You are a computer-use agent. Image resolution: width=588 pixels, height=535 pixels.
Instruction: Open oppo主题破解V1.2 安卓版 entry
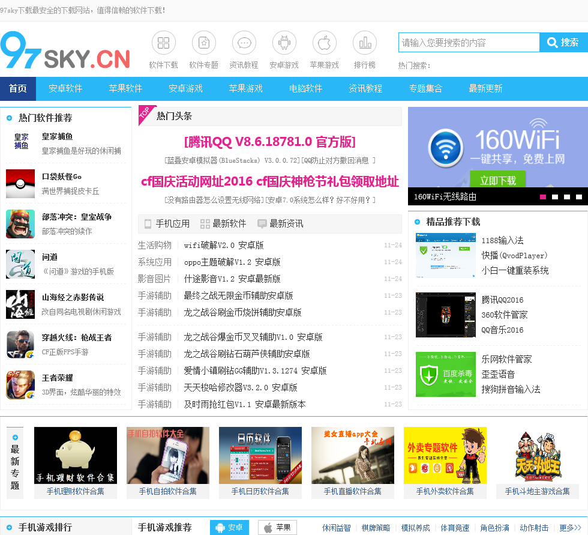coord(232,262)
